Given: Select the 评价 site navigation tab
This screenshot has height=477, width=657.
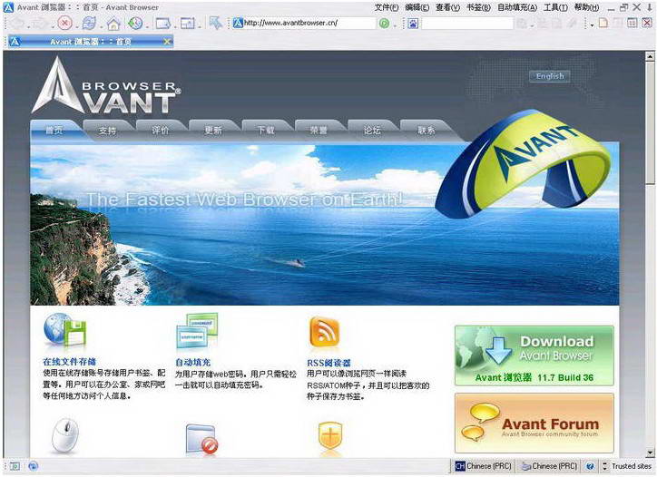Looking at the screenshot, I should [x=161, y=131].
